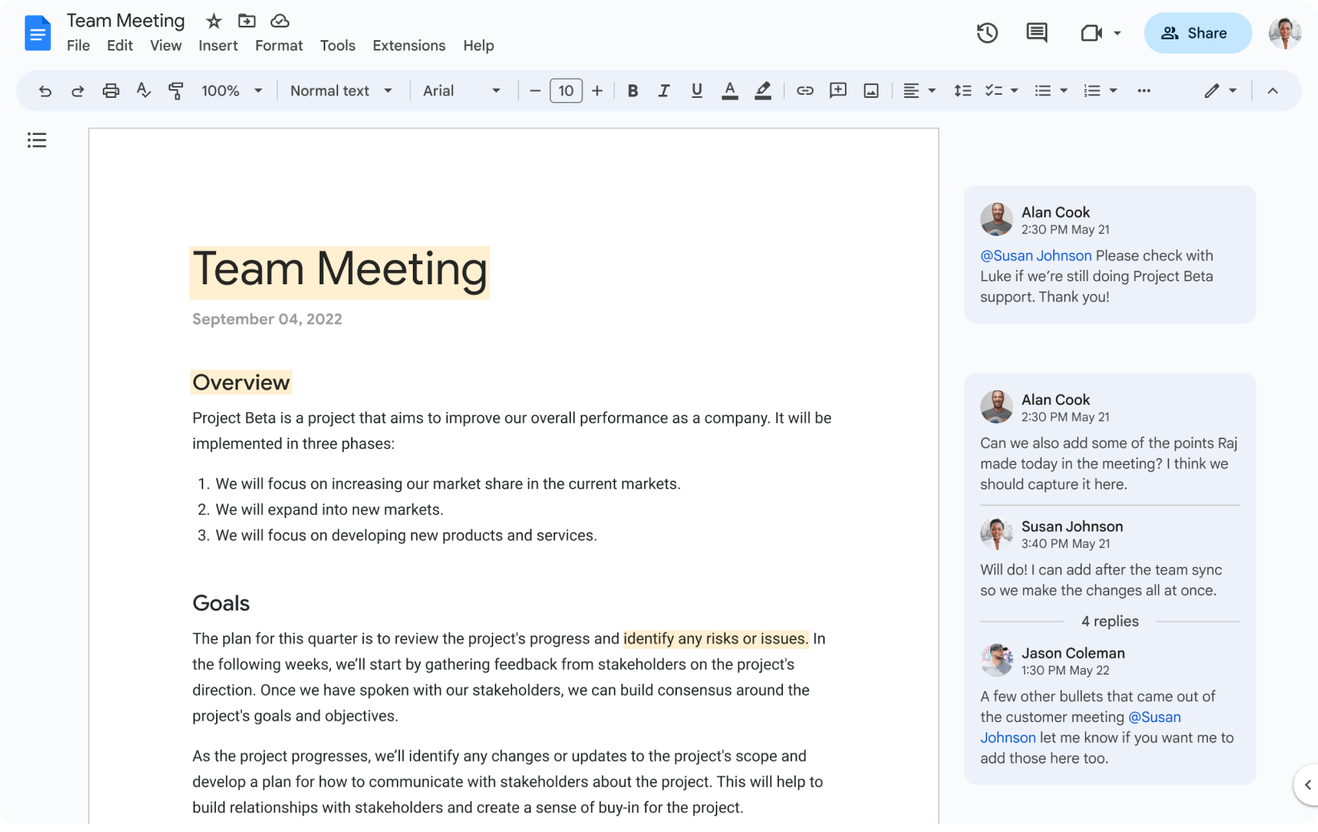The image size is (1318, 832).
Task: Print the document with printer icon
Action: click(x=111, y=91)
